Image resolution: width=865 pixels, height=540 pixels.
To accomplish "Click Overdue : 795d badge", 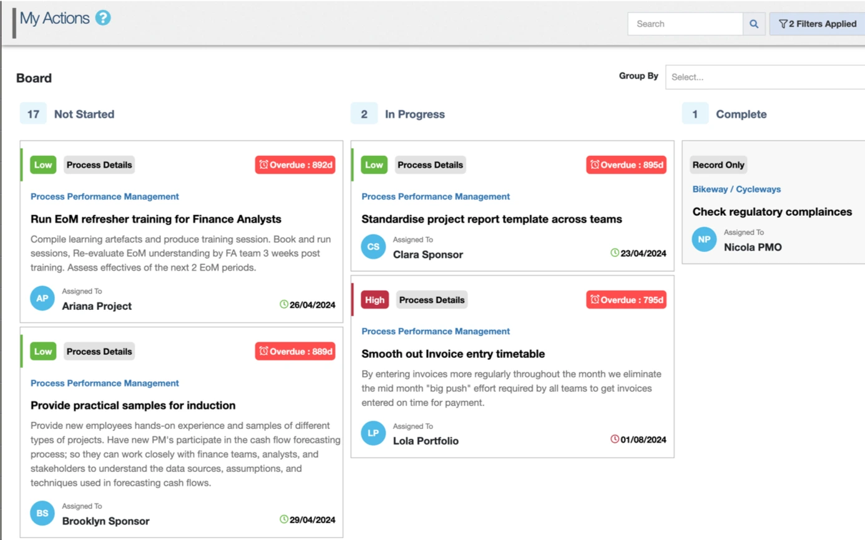I will tap(627, 299).
